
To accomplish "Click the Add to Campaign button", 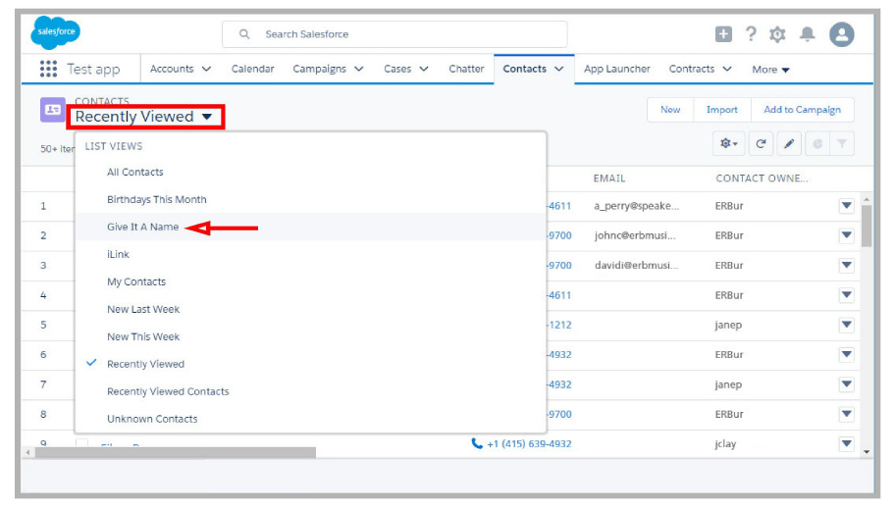I will [x=802, y=110].
